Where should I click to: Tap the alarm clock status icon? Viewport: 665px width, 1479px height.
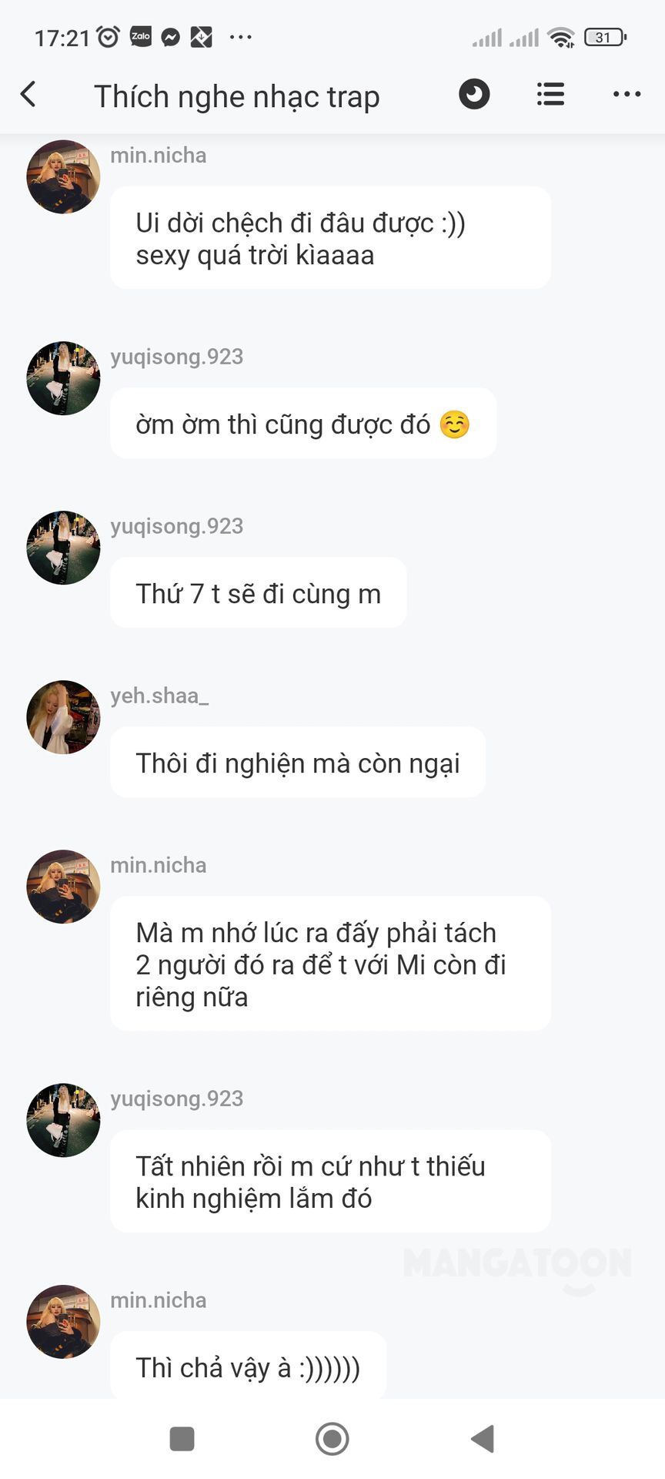pyautogui.click(x=109, y=37)
